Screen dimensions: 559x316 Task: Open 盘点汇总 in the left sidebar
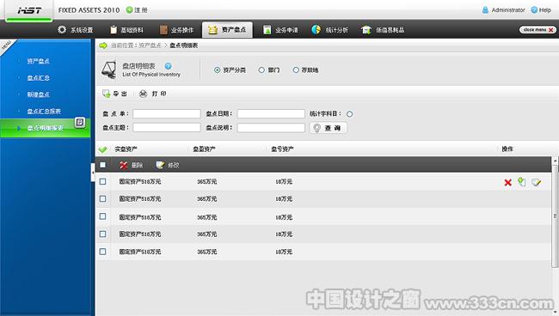point(38,78)
